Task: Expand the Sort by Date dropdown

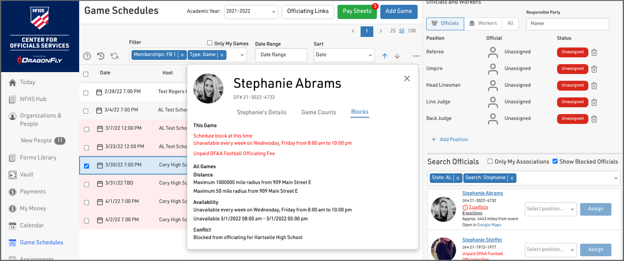Action: pos(344,55)
